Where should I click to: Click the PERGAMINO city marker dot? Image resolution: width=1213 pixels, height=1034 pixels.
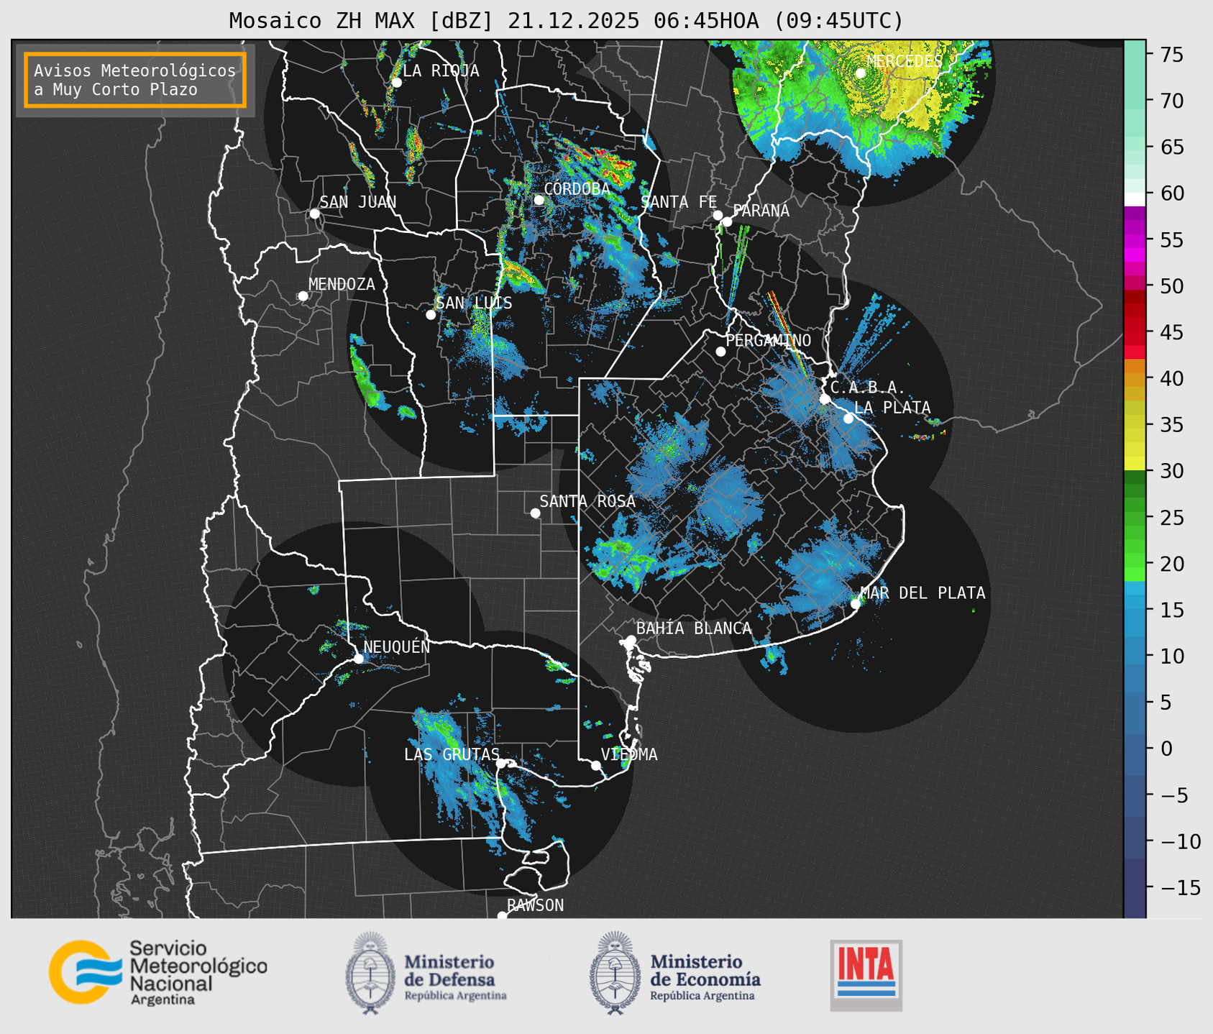[x=720, y=352]
